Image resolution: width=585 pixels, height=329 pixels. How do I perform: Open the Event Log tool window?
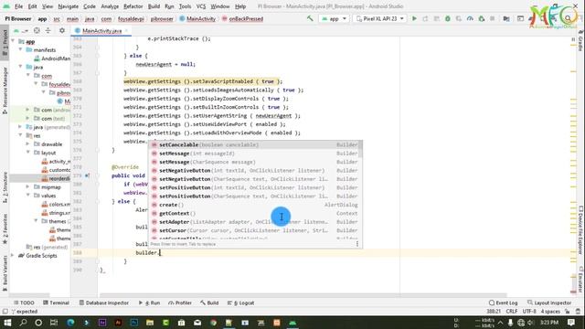503,302
